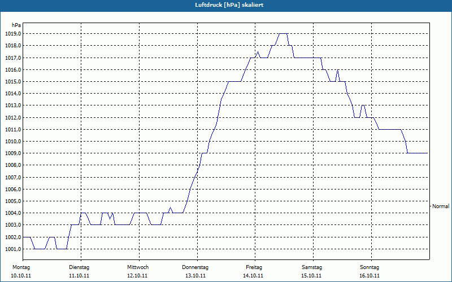This screenshot has width=452, height=282.
Task: Click the 1017,0 y-axis value
Action: pos(13,58)
